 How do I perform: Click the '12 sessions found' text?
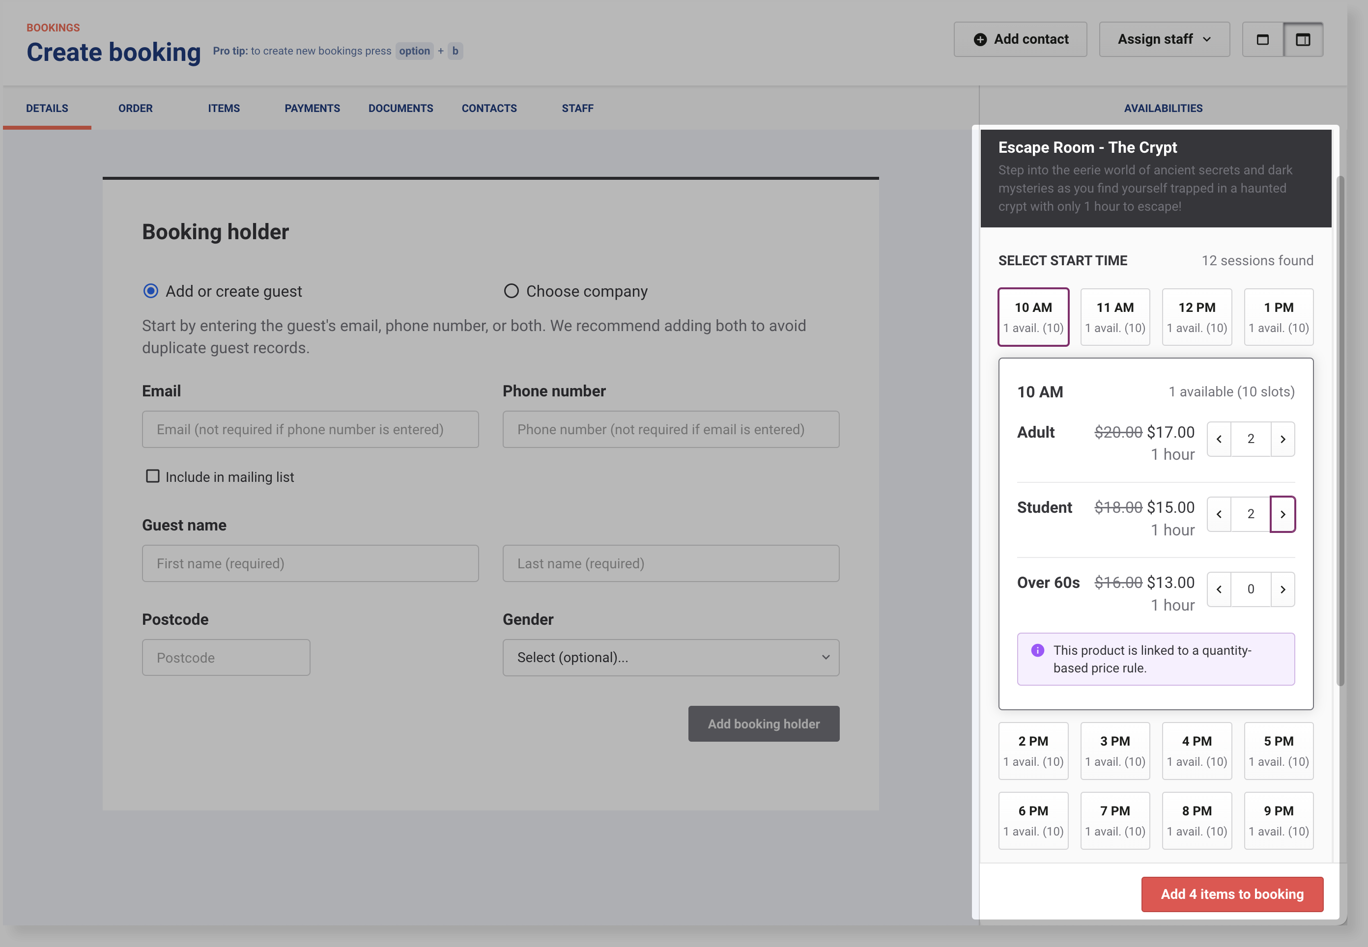[x=1257, y=260]
